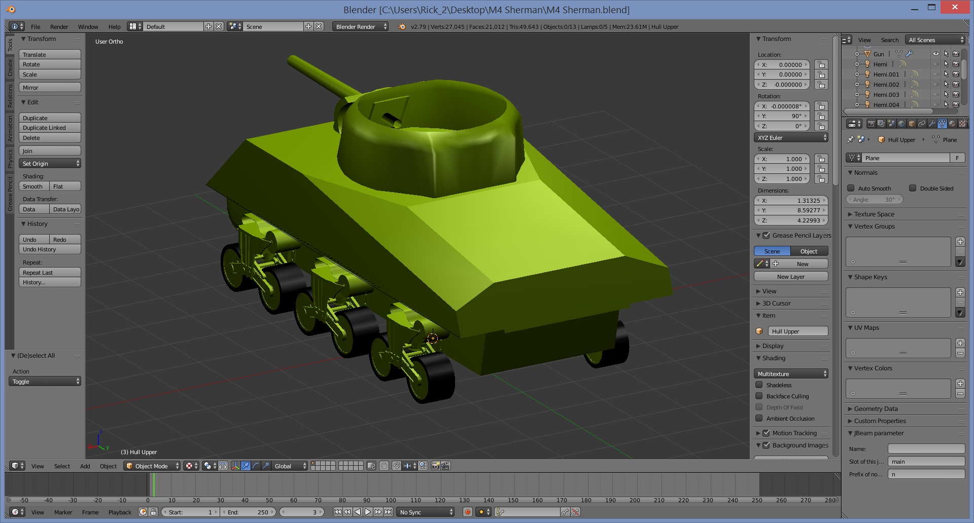Click the 3D manipulator toggle icon
974x523 pixels.
[236, 466]
